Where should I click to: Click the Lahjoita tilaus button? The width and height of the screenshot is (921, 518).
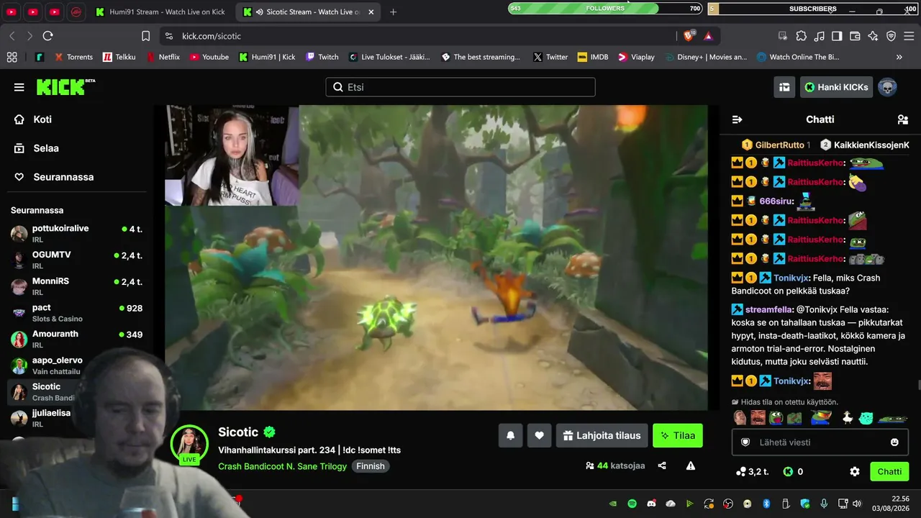(602, 435)
